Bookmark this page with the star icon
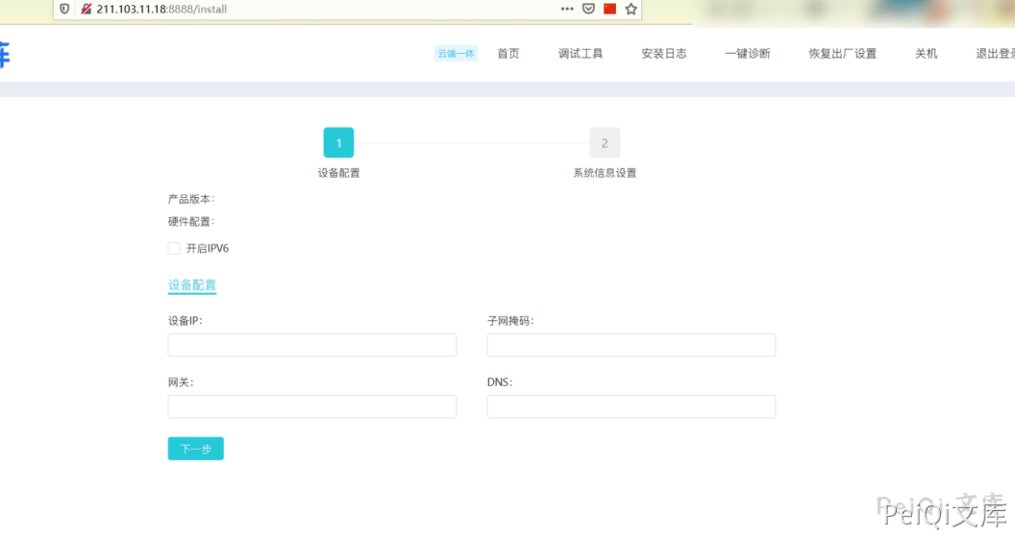The image size is (1015, 539). pyautogui.click(x=631, y=9)
